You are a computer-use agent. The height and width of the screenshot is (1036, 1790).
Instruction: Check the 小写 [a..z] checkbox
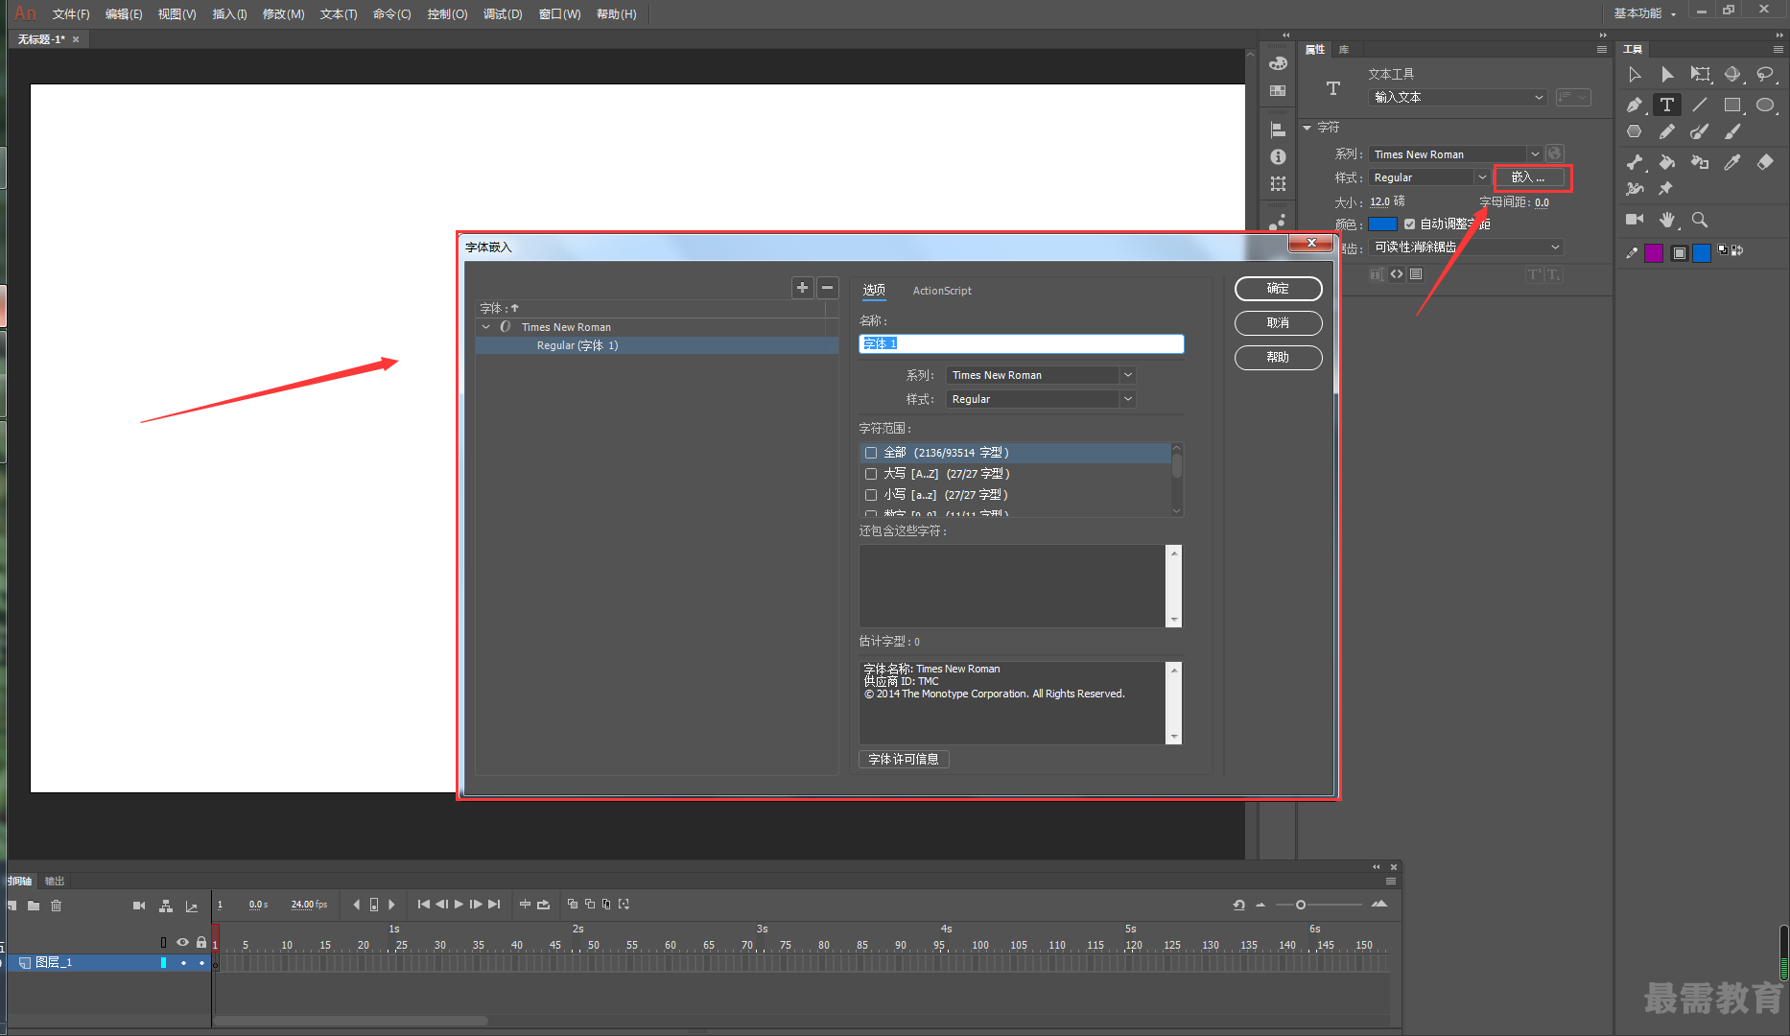pos(871,495)
